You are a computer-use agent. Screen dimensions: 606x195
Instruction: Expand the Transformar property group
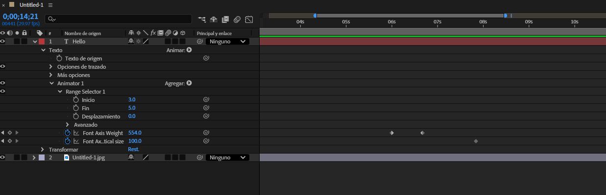coord(43,149)
